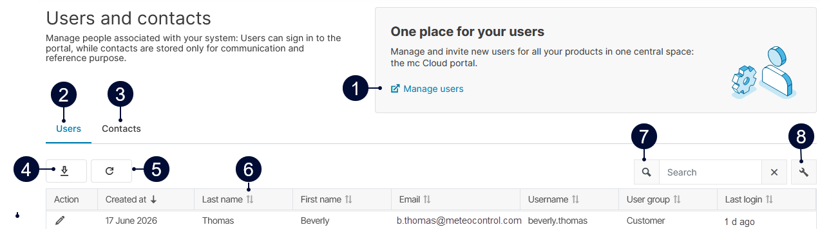This screenshot has width=820, height=243.
Task: Clear the search field with X
Action: pos(774,172)
